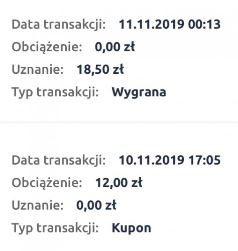Select the date 11.11.2019 00:13
238x251 pixels.
pos(170,25)
